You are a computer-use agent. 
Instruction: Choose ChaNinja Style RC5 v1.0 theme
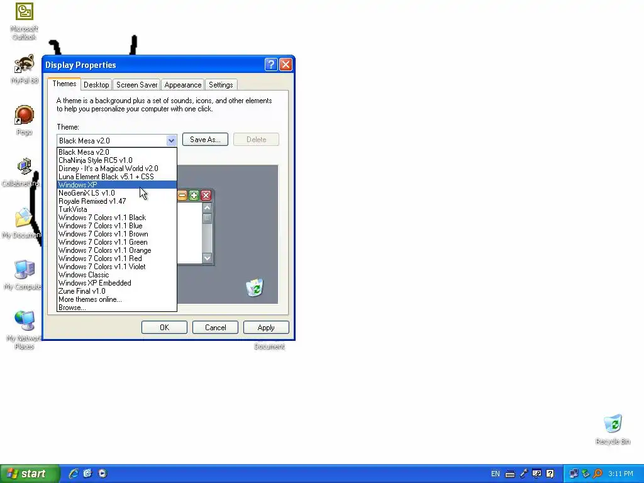tap(116, 160)
